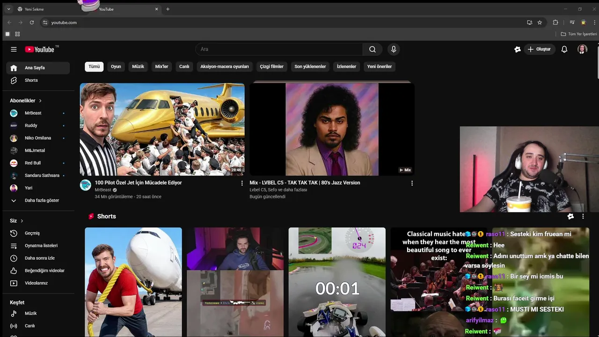The image size is (599, 337).
Task: Click the magnifier search button
Action: [373, 49]
